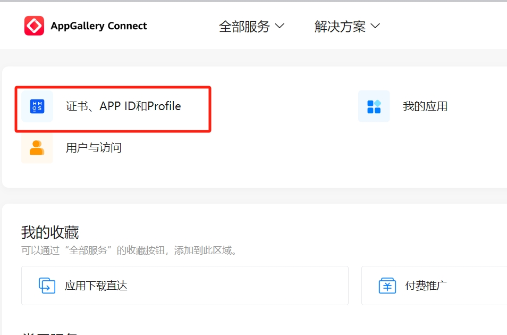Viewport: 507px width, 335px height.
Task: Click empty area of 应用下载直达 card
Action: pos(239,286)
